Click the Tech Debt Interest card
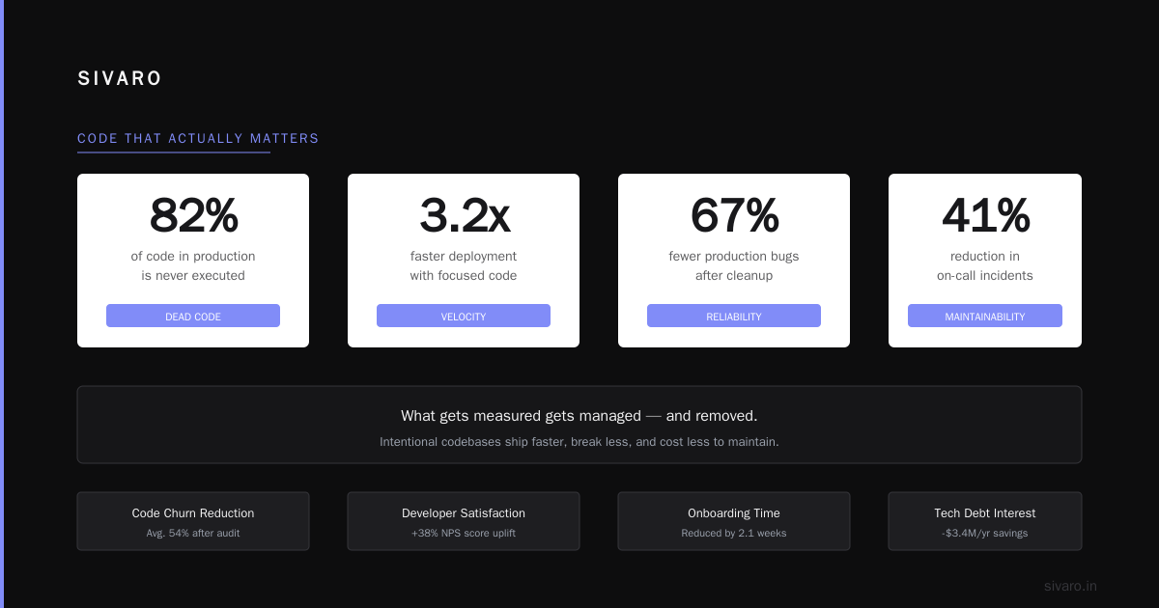The image size is (1159, 608). click(985, 521)
